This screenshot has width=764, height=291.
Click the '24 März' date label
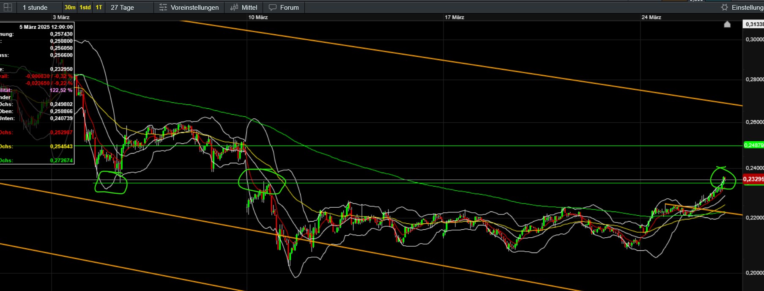point(651,17)
